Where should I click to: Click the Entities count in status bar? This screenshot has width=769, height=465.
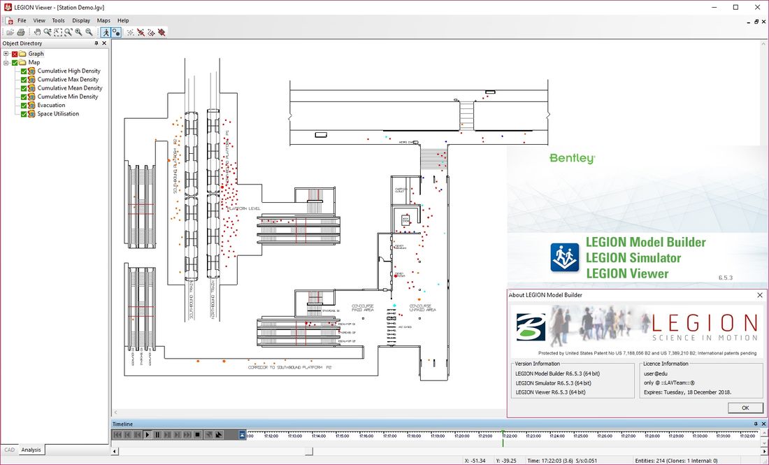676,461
